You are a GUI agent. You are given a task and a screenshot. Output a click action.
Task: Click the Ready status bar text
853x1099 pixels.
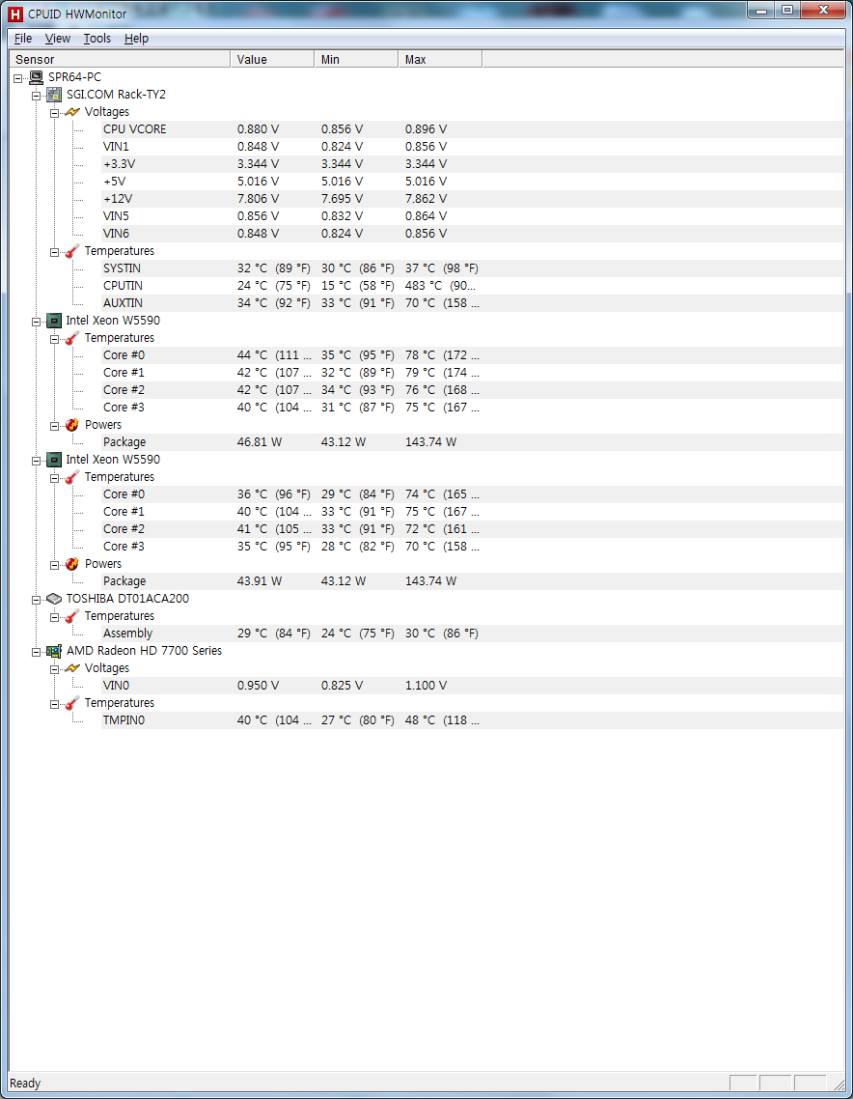click(25, 1084)
